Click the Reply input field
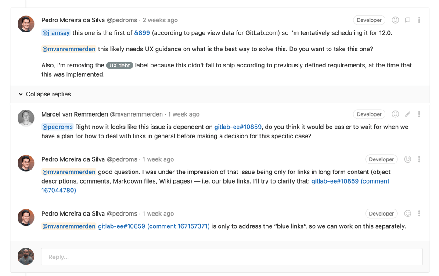This screenshot has height=276, width=439. tap(231, 256)
